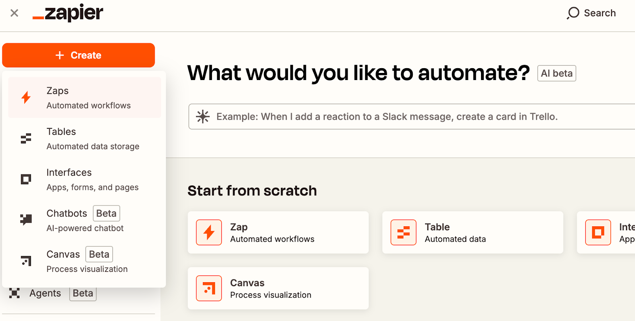The height and width of the screenshot is (321, 635).
Task: Click the AI sparkle icon in the prompt box
Action: (x=203, y=117)
